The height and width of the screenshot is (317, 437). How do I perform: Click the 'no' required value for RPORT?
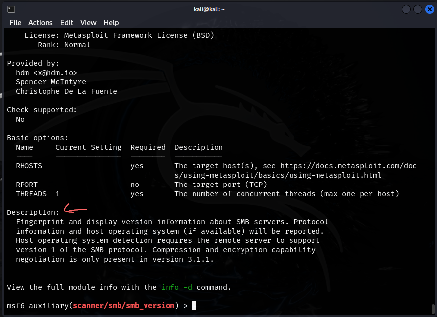click(x=135, y=185)
